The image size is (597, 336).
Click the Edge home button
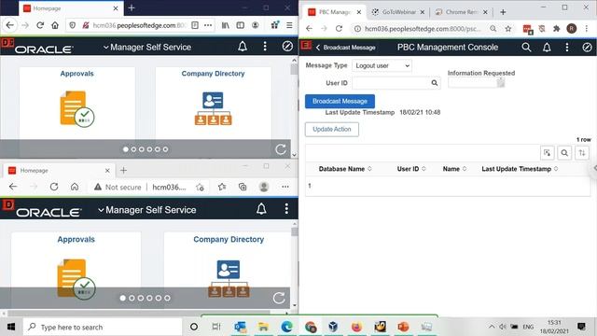click(x=75, y=187)
